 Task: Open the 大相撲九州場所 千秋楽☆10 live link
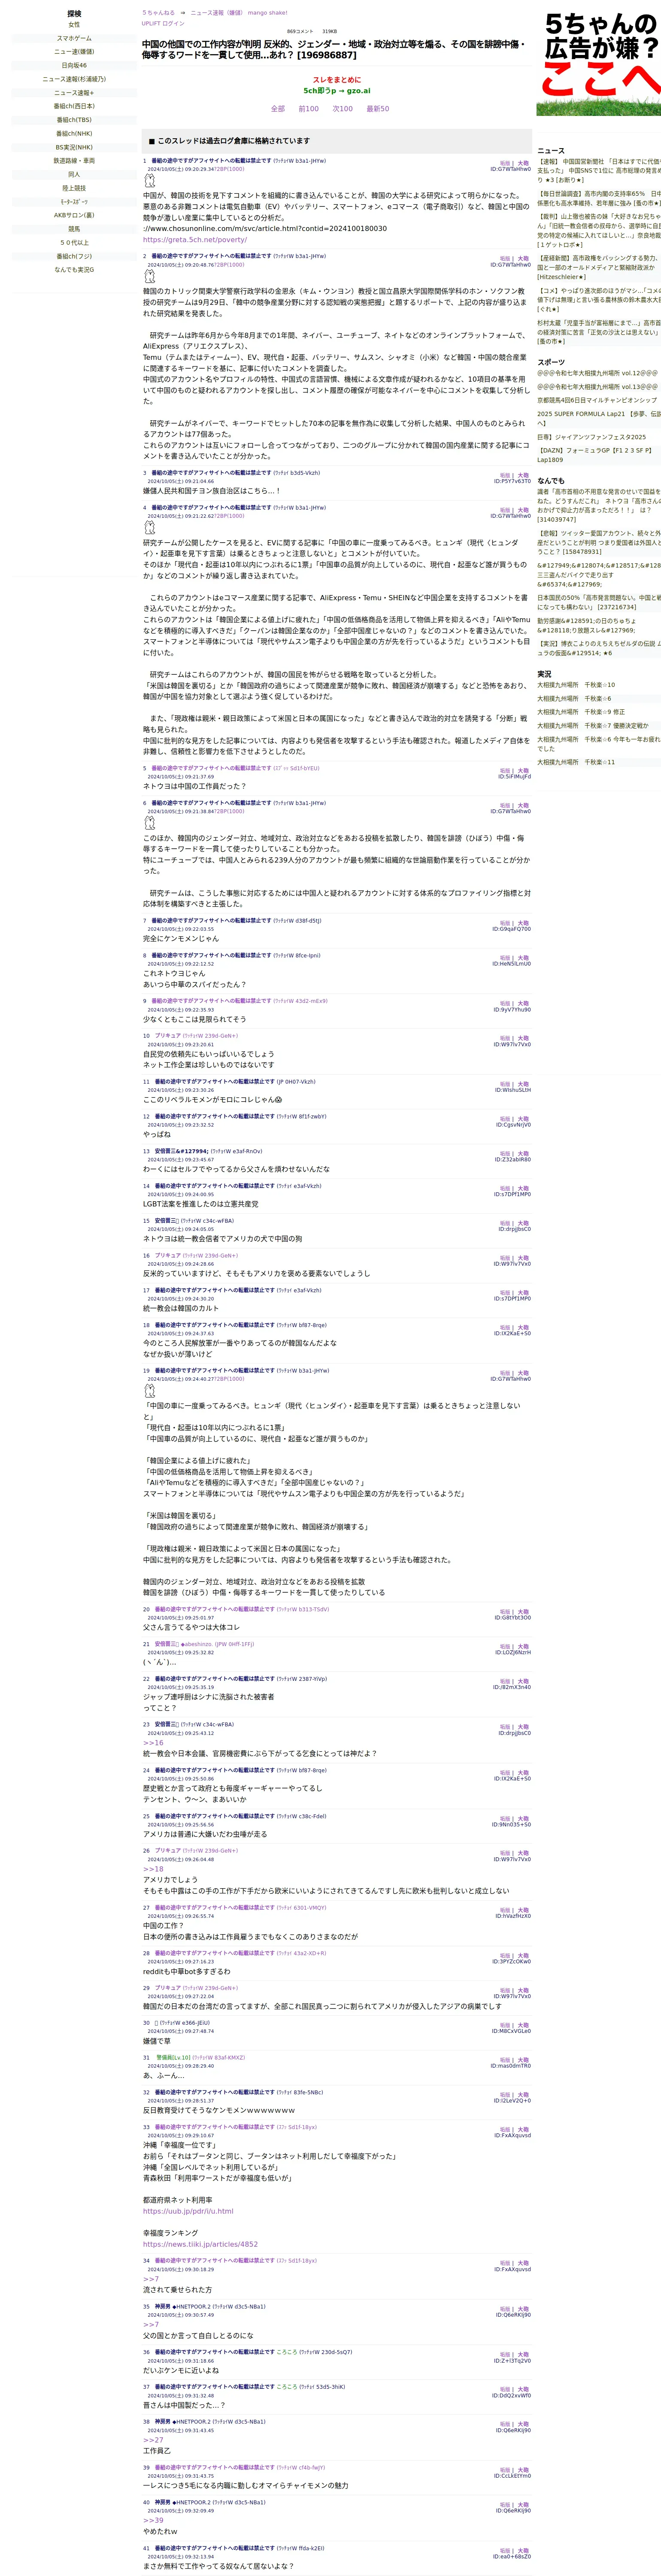coord(576,685)
